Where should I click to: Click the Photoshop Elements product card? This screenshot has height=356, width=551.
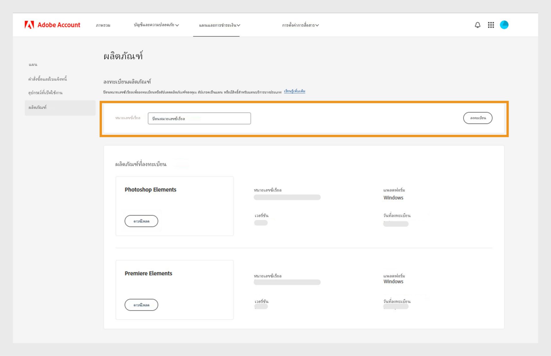[174, 206]
